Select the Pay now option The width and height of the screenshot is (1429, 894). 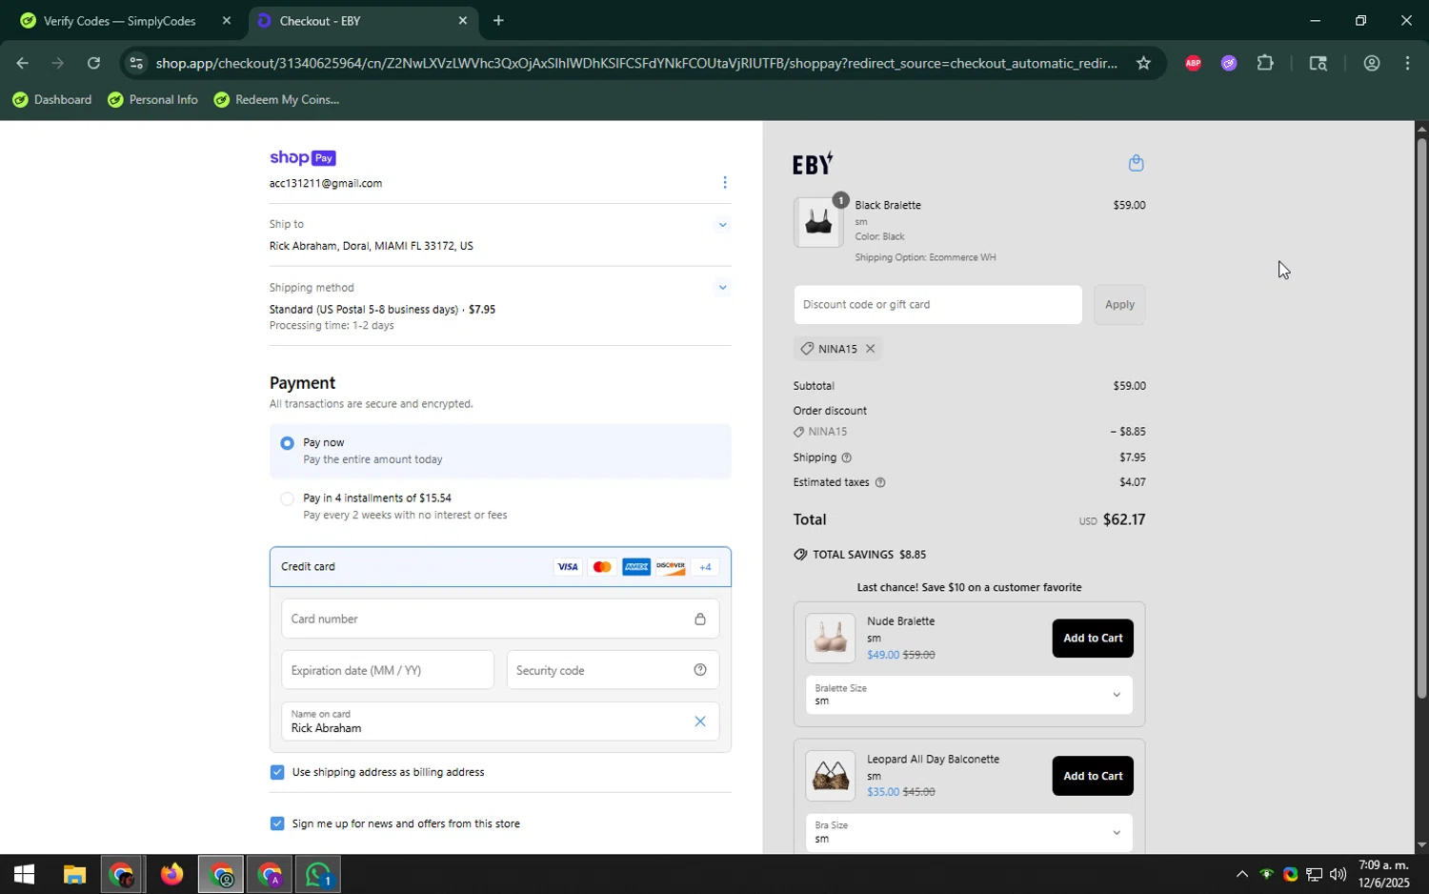tap(287, 443)
